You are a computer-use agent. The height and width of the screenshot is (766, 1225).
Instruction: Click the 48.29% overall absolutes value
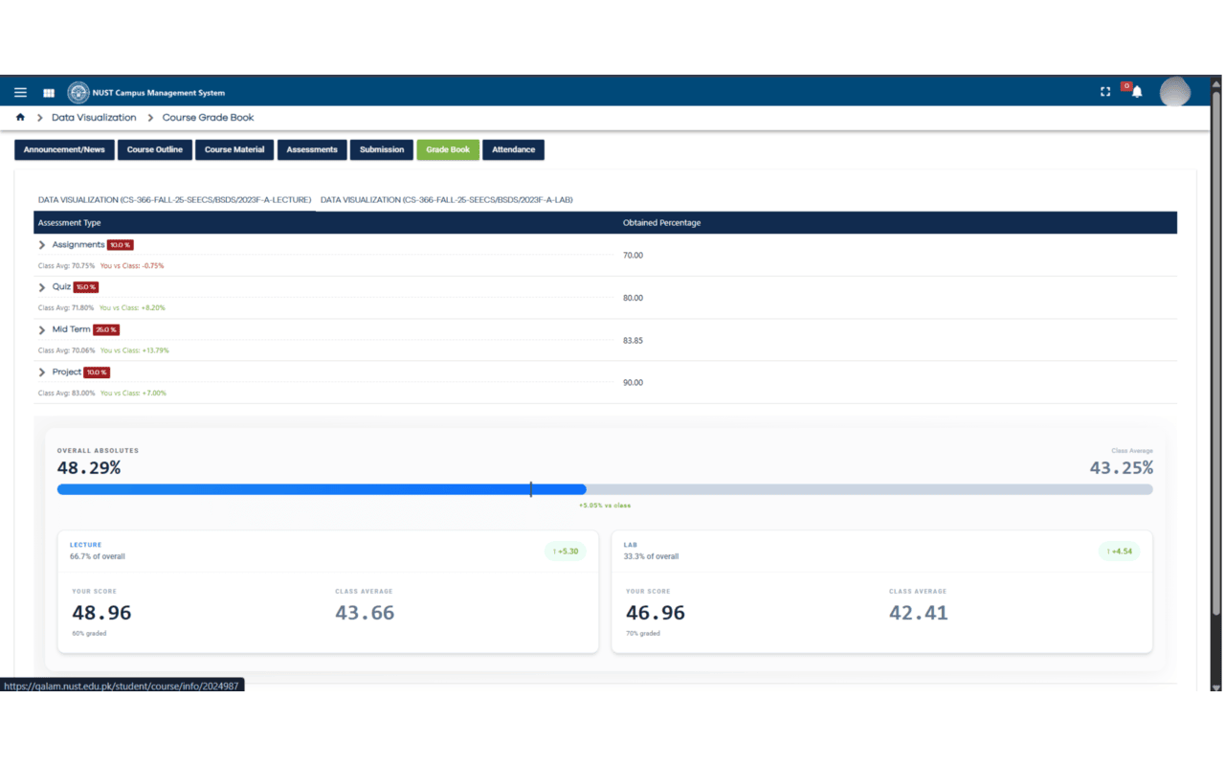point(89,467)
